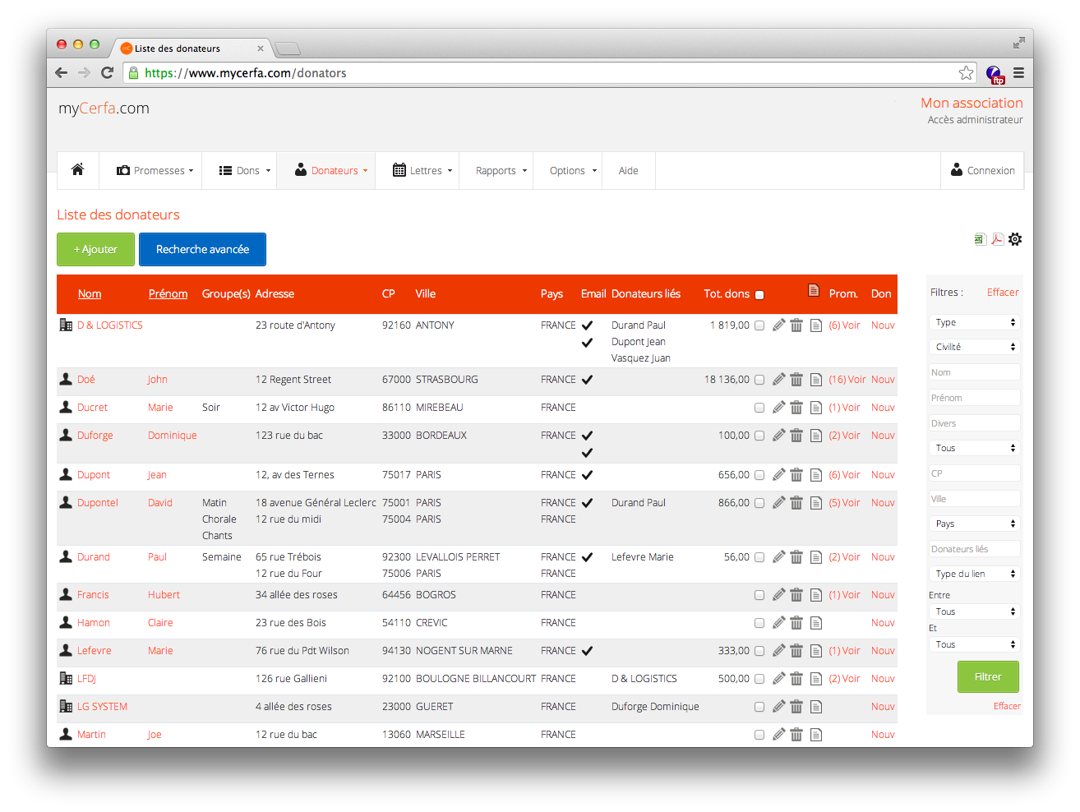
Task: Click the pencil edit icon for Doé
Action: pyautogui.click(x=778, y=380)
